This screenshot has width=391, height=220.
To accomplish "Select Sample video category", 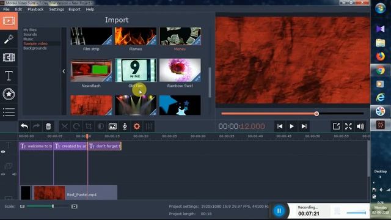I will pos(35,43).
